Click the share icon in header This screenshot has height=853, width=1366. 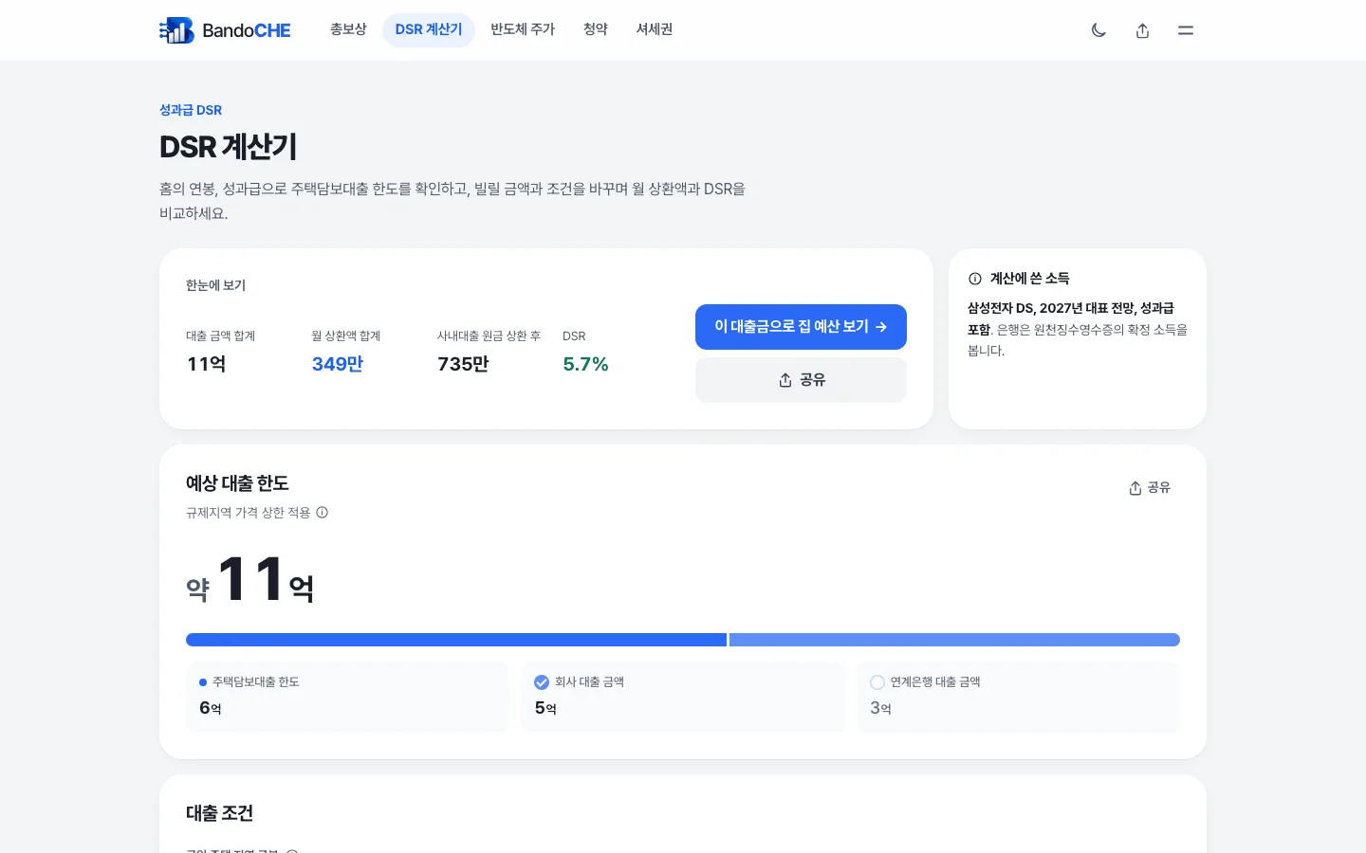point(1142,30)
